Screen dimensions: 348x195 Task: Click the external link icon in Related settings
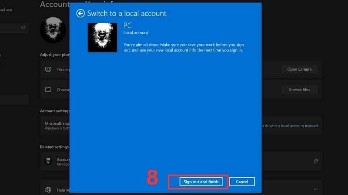point(315,161)
